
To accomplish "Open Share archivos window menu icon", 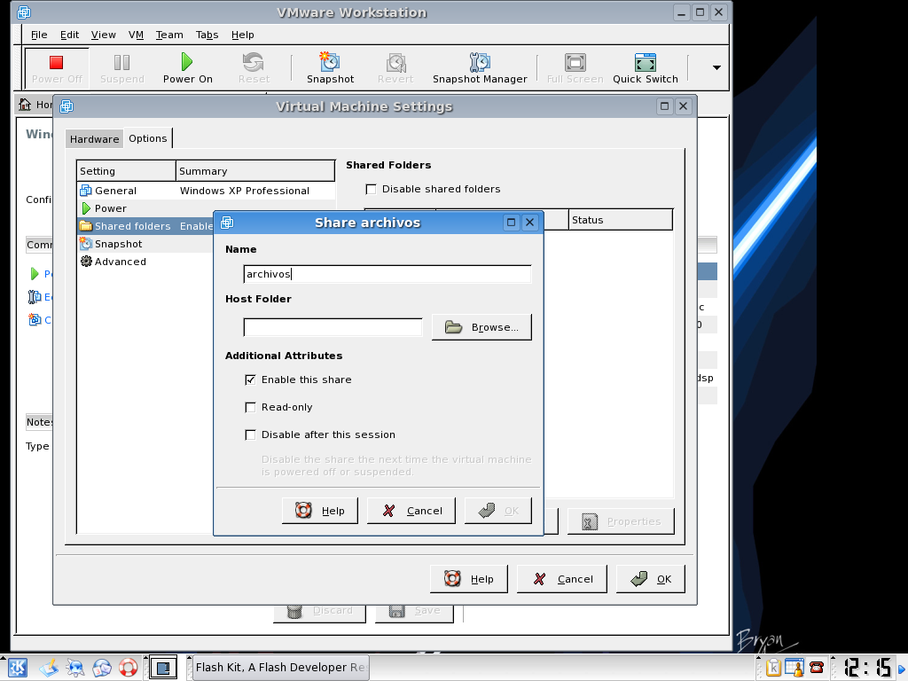I will [x=227, y=223].
